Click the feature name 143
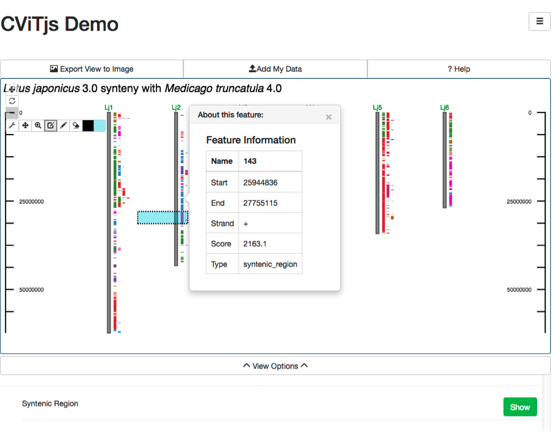This screenshot has width=553, height=433. click(x=250, y=161)
